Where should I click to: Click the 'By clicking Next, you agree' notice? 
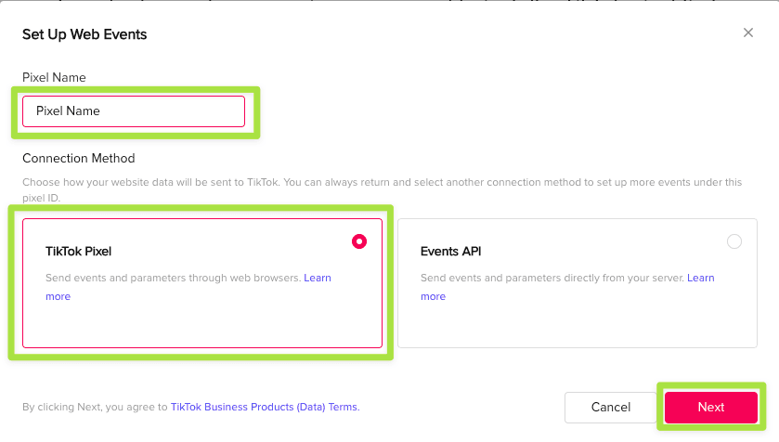pos(95,407)
